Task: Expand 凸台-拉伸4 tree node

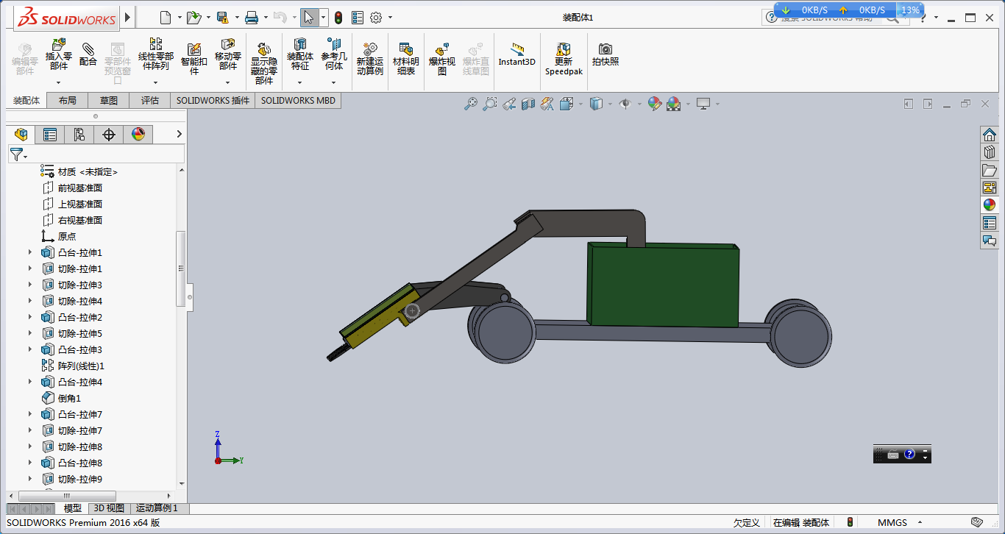Action: 30,382
